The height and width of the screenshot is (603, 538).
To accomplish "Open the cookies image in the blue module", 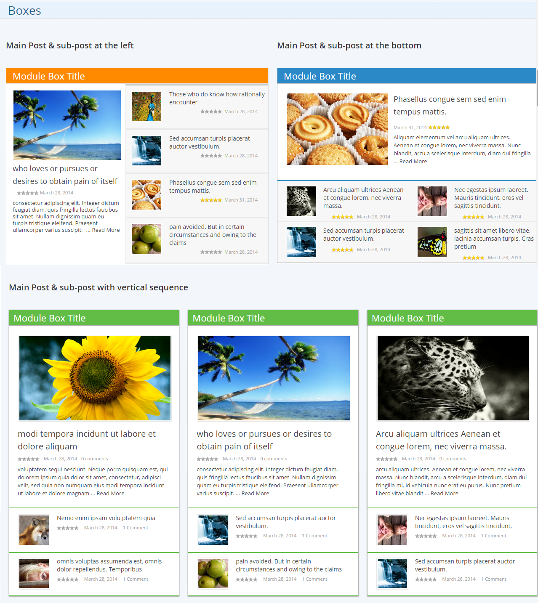I will (337, 129).
